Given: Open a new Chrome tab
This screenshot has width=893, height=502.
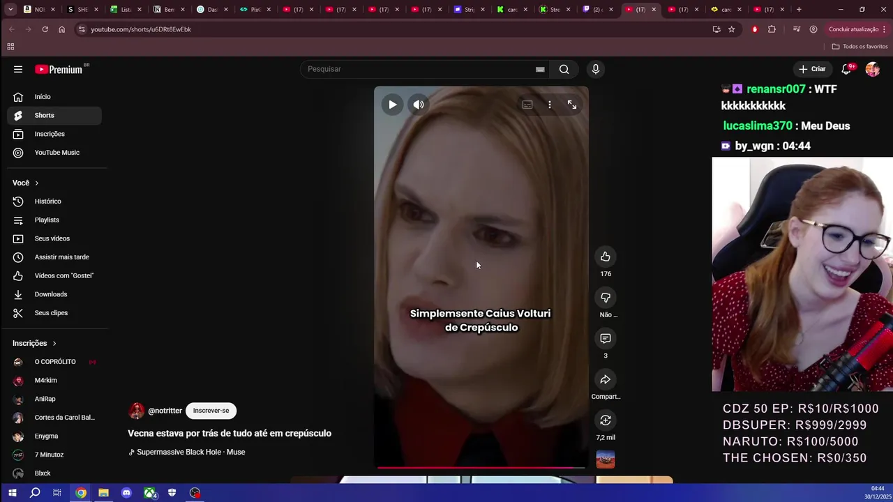Looking at the screenshot, I should (799, 10).
